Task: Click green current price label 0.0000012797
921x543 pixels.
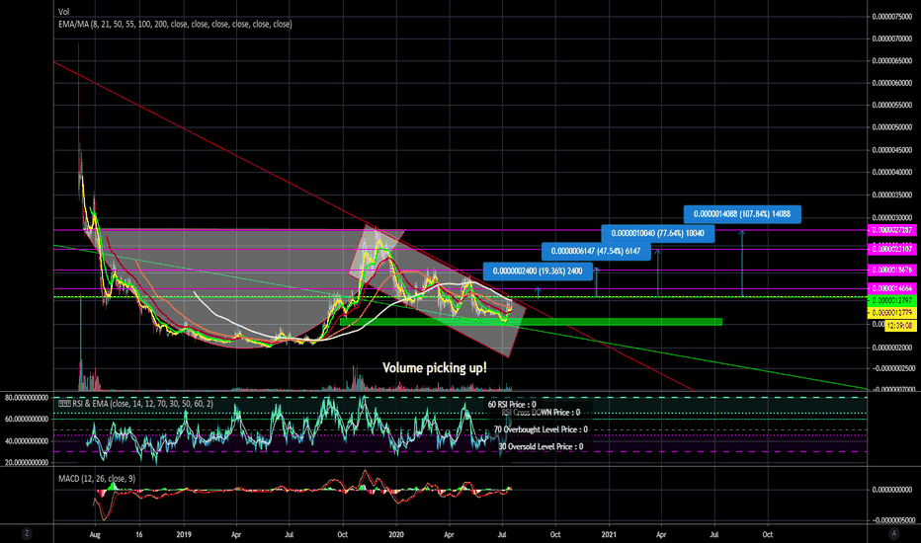Action: point(891,300)
